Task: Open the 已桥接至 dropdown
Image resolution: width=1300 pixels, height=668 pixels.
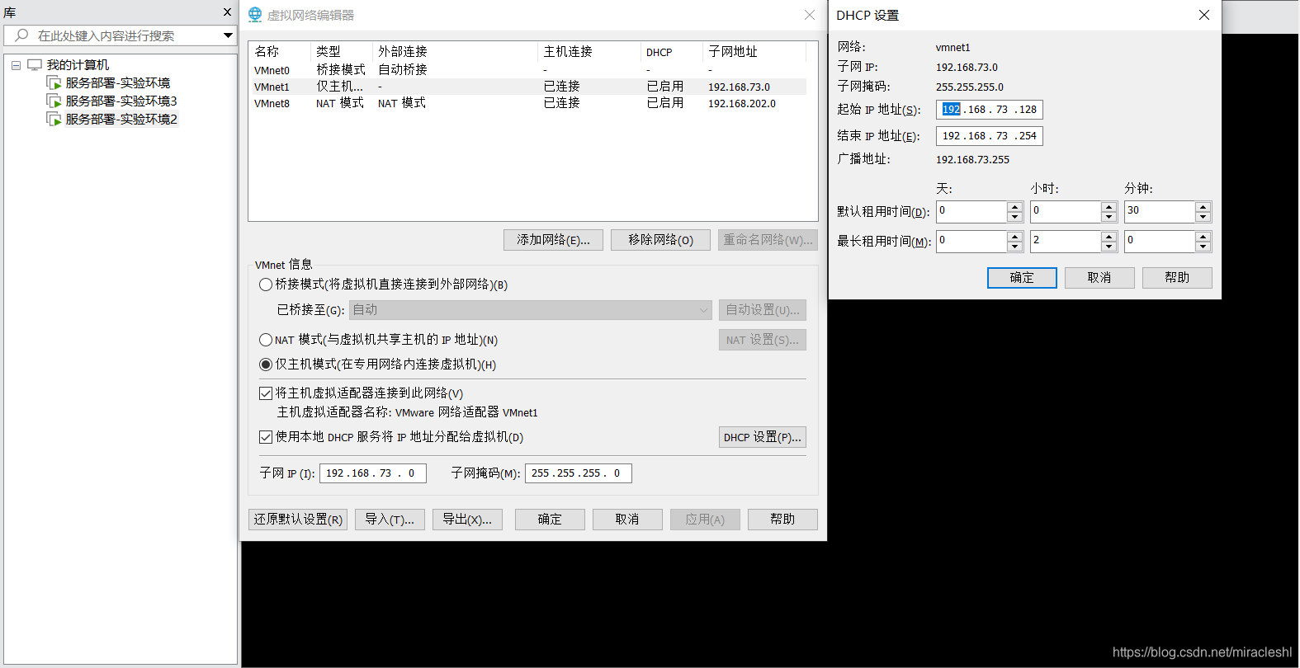Action: [x=703, y=310]
